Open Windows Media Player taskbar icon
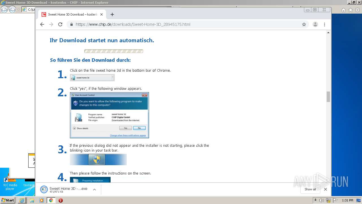Image resolution: width=362 pixels, height=204 pixels. (42, 200)
